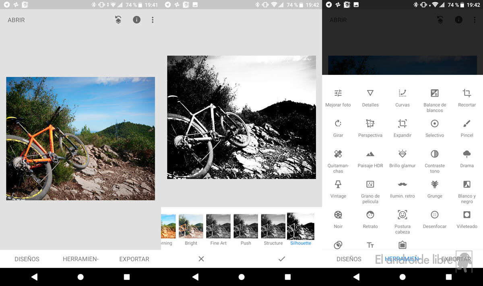The width and height of the screenshot is (483, 286).
Task: Select the Viñeteado tool
Action: 467,215
